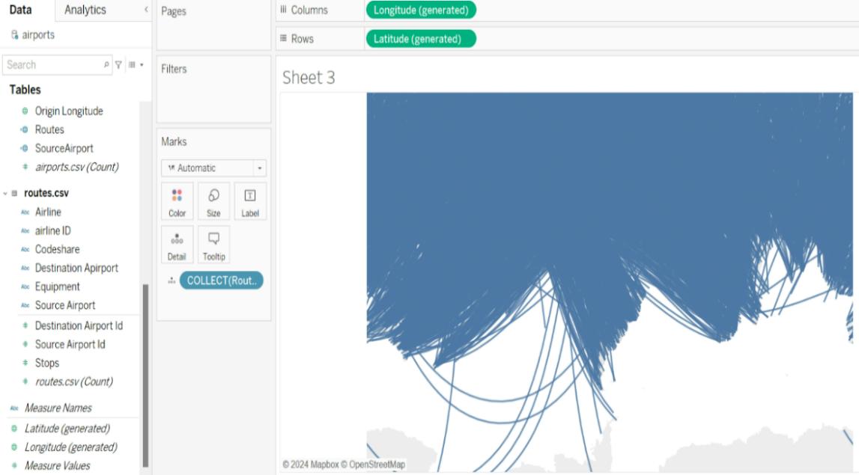Open the view-as list dropdown
Screen dimensions: 859x475
136,64
